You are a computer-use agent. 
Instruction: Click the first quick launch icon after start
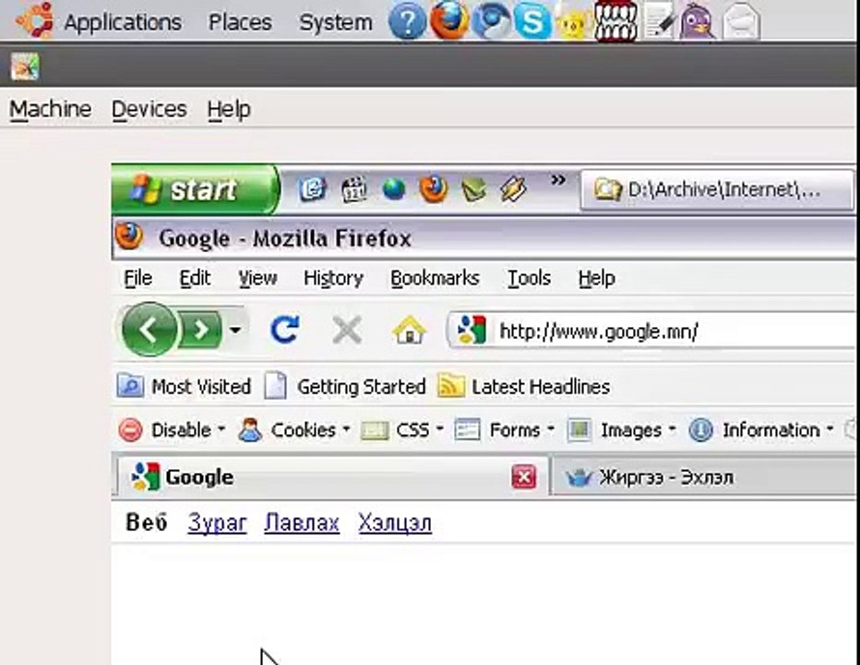[313, 189]
